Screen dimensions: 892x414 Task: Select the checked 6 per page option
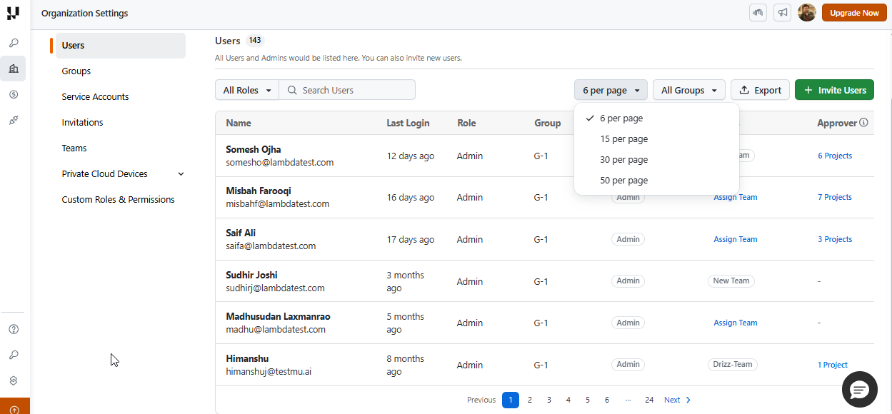tap(656, 118)
